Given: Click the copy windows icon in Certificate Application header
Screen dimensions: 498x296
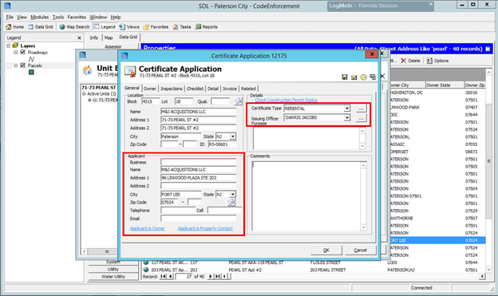Looking at the screenshot, I should pyautogui.click(x=373, y=77).
